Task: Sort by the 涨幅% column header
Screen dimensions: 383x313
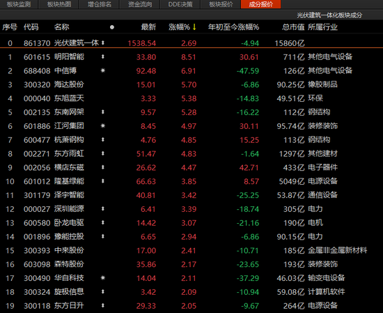Action: [179, 27]
